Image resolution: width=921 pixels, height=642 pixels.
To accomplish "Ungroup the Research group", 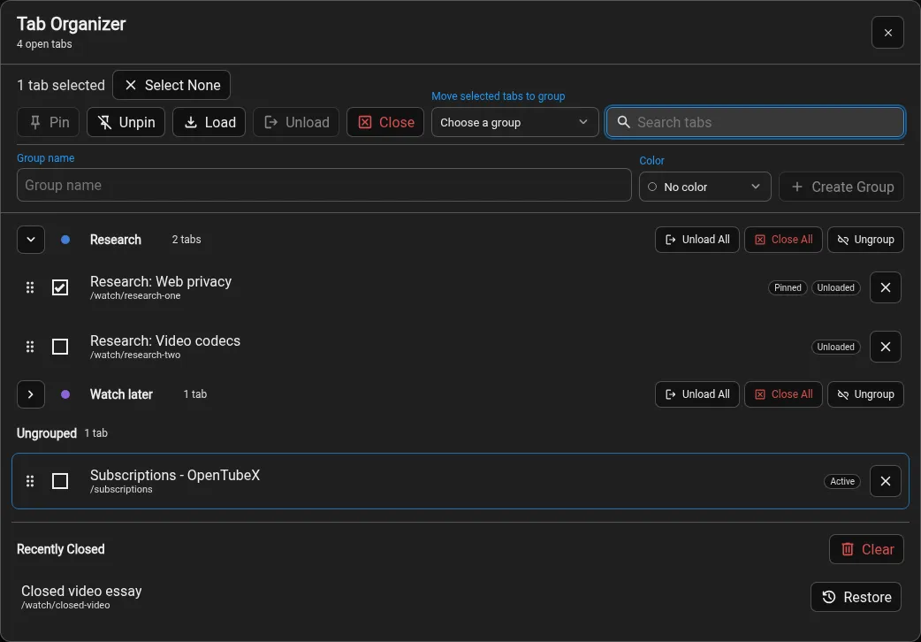I will coord(866,240).
